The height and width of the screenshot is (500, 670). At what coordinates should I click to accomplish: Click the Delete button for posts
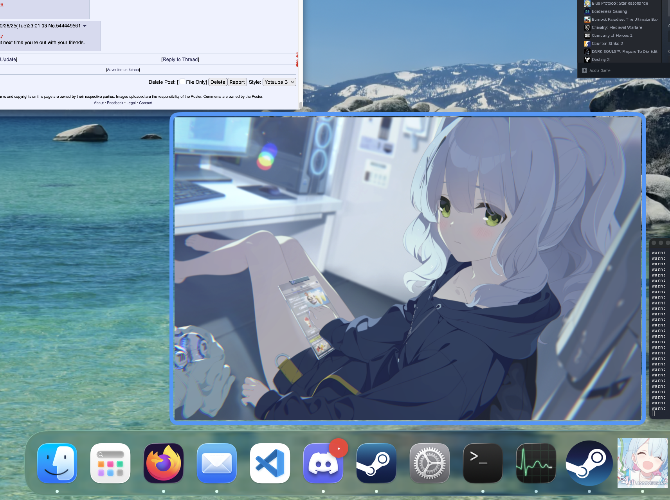[218, 82]
